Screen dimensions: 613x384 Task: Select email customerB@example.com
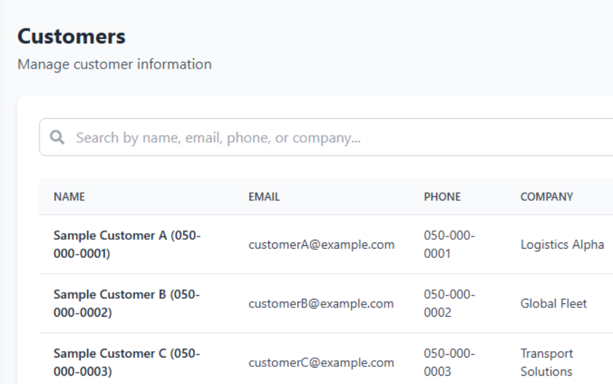321,304
